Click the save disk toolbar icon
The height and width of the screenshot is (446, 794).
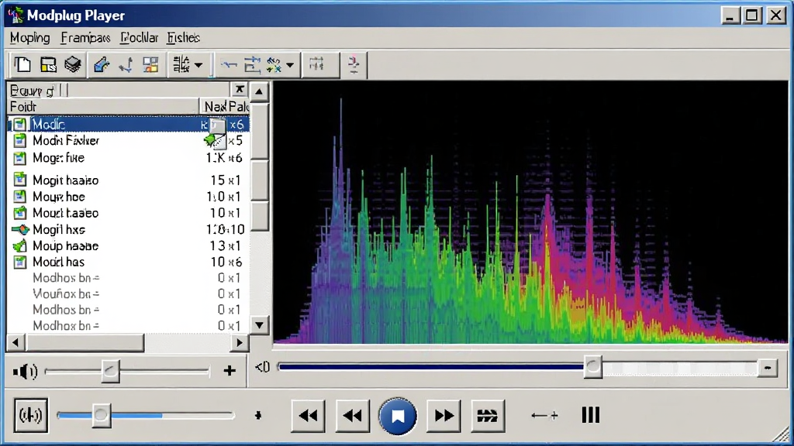pos(48,65)
